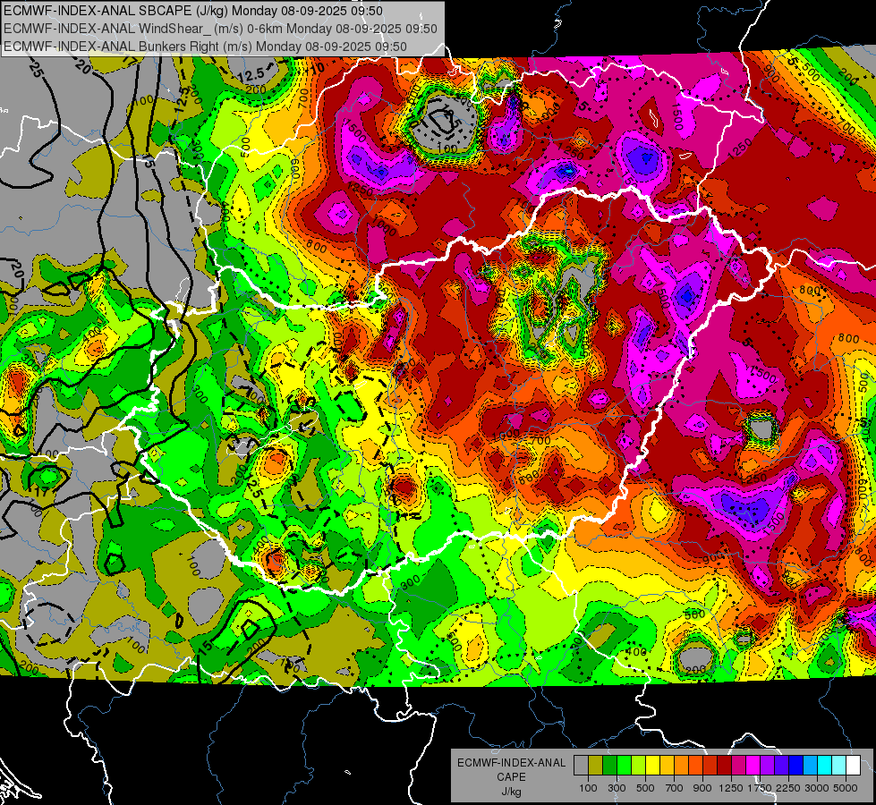The width and height of the screenshot is (876, 805).
Task: Click the olive swatch in CAPE legend
Action: click(x=596, y=766)
